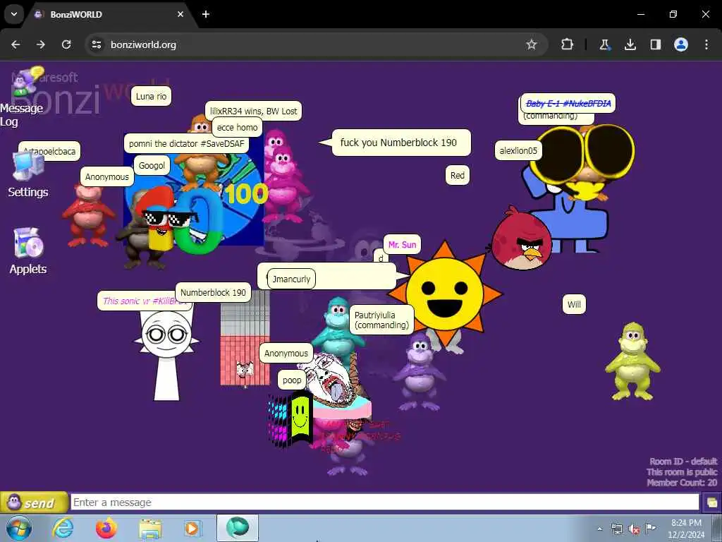Click the green zero with pixel sunglasses
This screenshot has height=542, width=722.
coord(199,222)
